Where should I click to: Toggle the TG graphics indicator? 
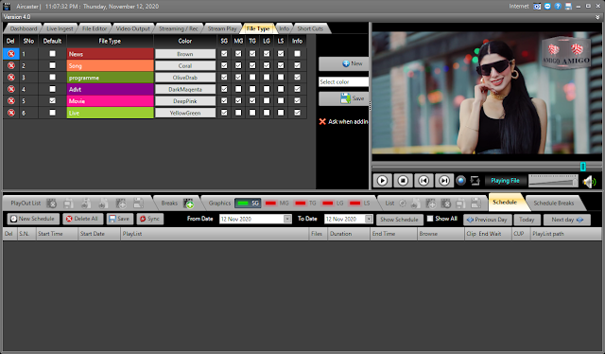[305, 203]
